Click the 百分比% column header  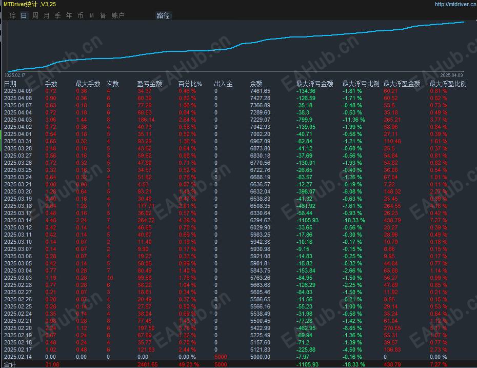point(190,84)
